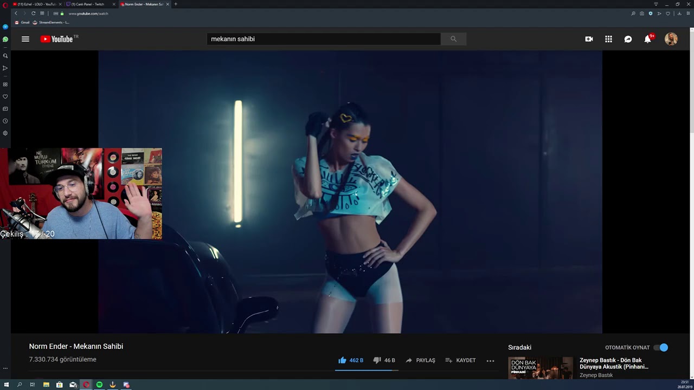Click the address bar URL youtube.com/watch
694x390 pixels.
coord(88,14)
